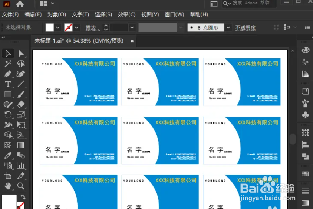The width and height of the screenshot is (313, 209).
Task: Open the 文字(T) menu
Action: point(80,14)
